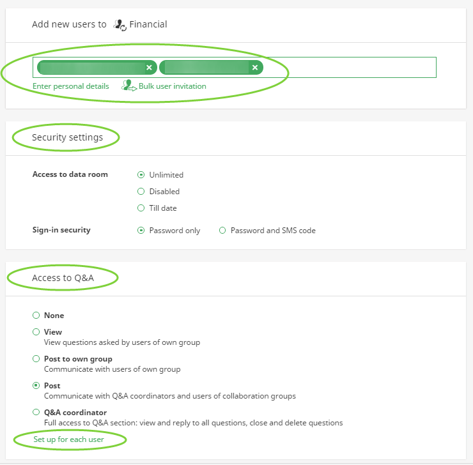Viewport: 473px width, 465px height.
Task: Click the Bulk user invitation icon
Action: pyautogui.click(x=129, y=86)
